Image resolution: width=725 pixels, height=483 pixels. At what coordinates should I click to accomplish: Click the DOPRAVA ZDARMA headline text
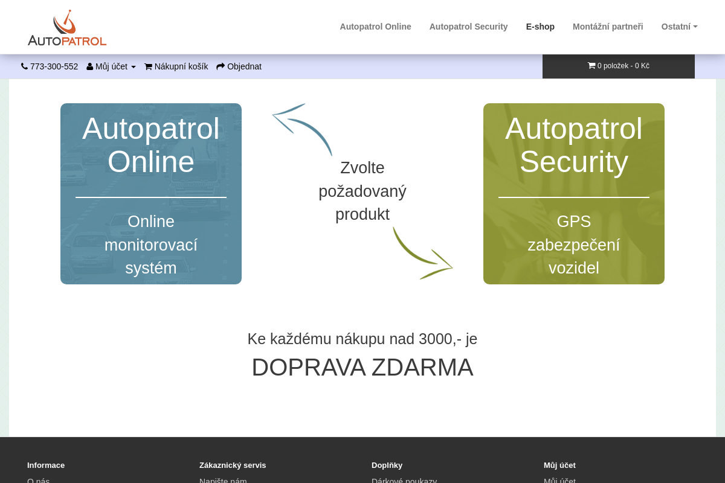[362, 367]
